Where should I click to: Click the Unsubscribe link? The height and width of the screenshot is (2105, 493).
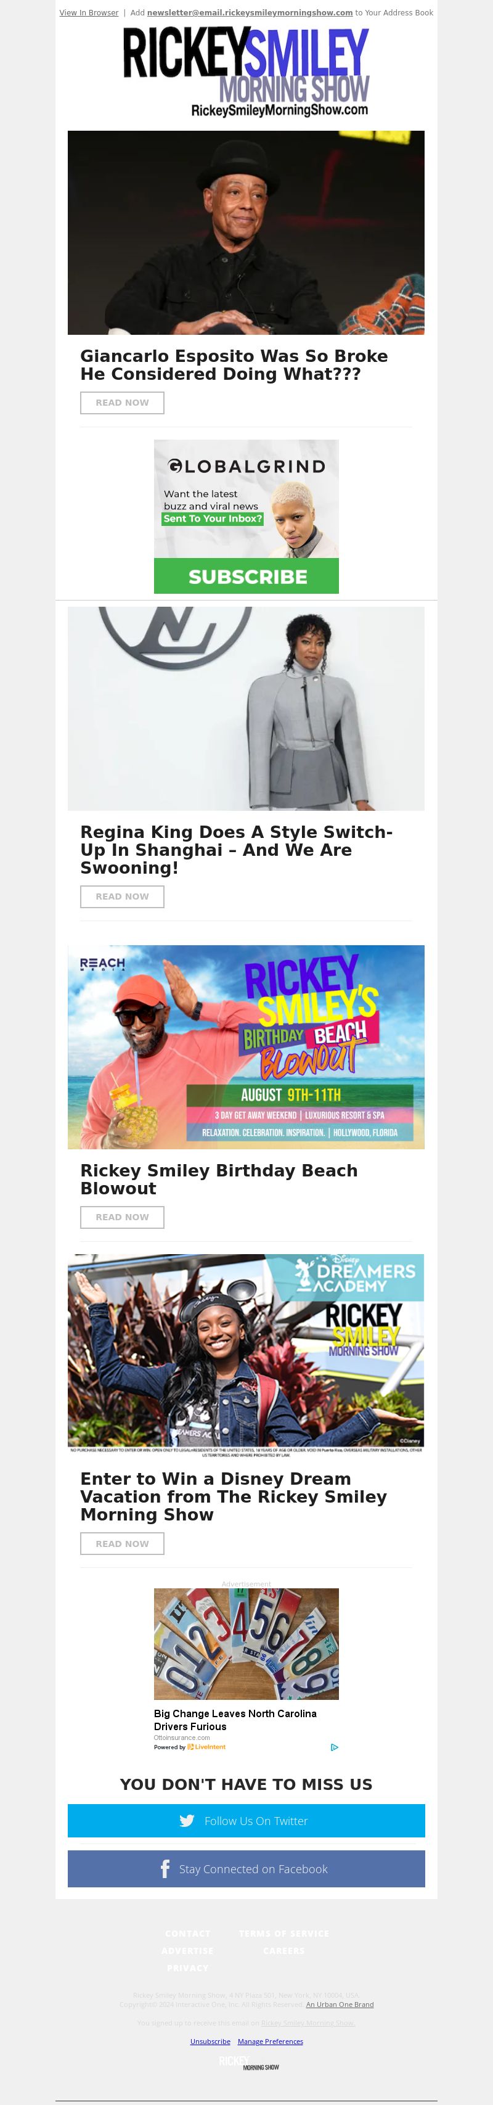coord(210,2041)
